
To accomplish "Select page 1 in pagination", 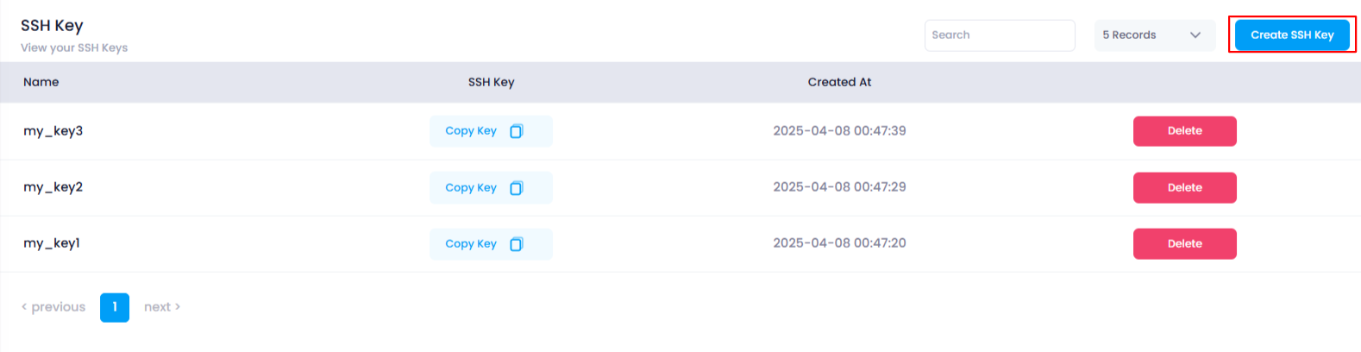I will 115,307.
